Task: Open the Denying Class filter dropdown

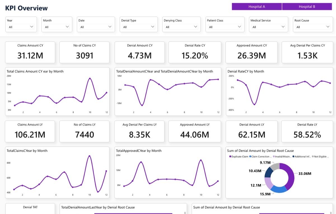Action: 181,27
